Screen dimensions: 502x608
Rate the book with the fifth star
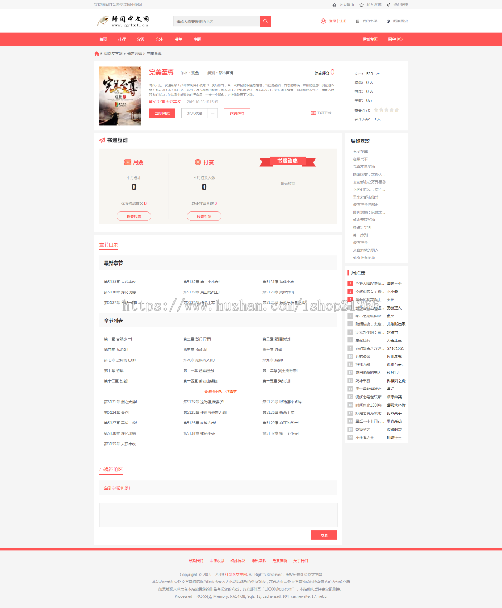tap(397, 110)
